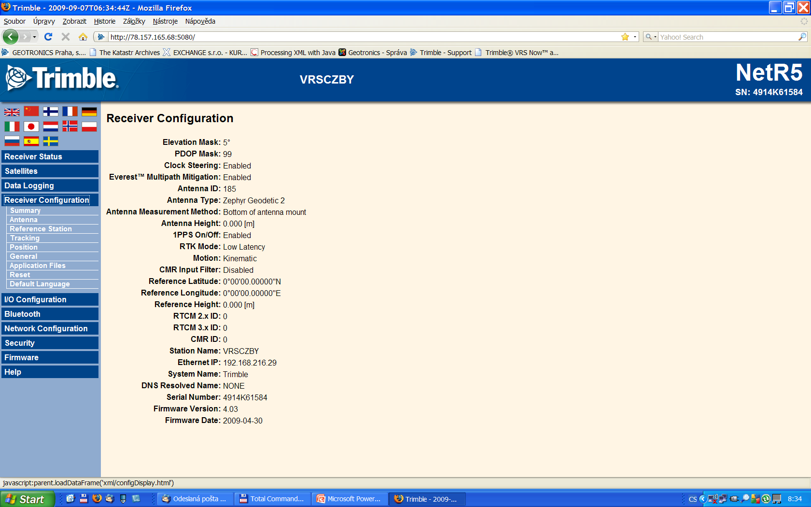Open the Záložky menu
This screenshot has width=811, height=507.
tap(134, 21)
